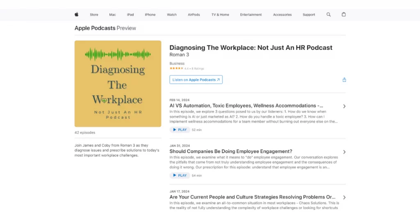Click Listen on Apple Podcasts button

196,80
